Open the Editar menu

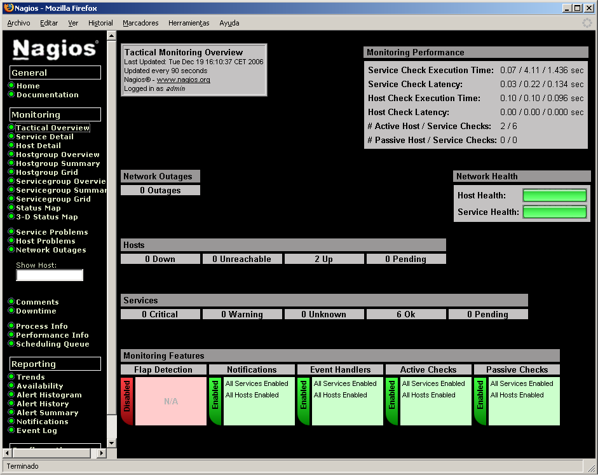pyautogui.click(x=49, y=24)
